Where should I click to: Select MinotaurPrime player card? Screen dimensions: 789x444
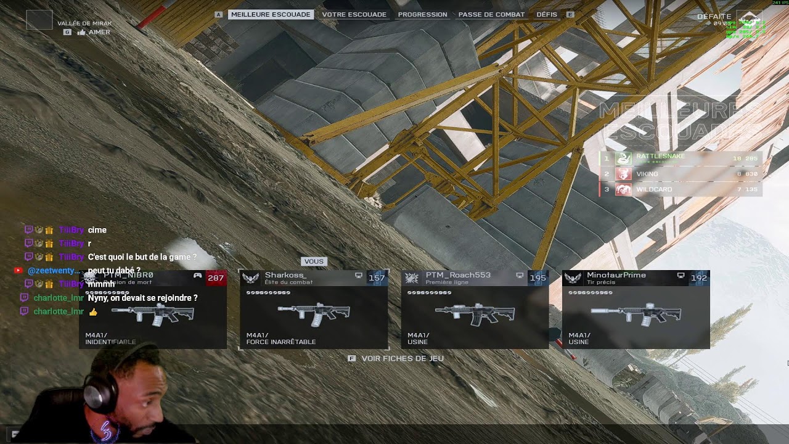pyautogui.click(x=636, y=310)
